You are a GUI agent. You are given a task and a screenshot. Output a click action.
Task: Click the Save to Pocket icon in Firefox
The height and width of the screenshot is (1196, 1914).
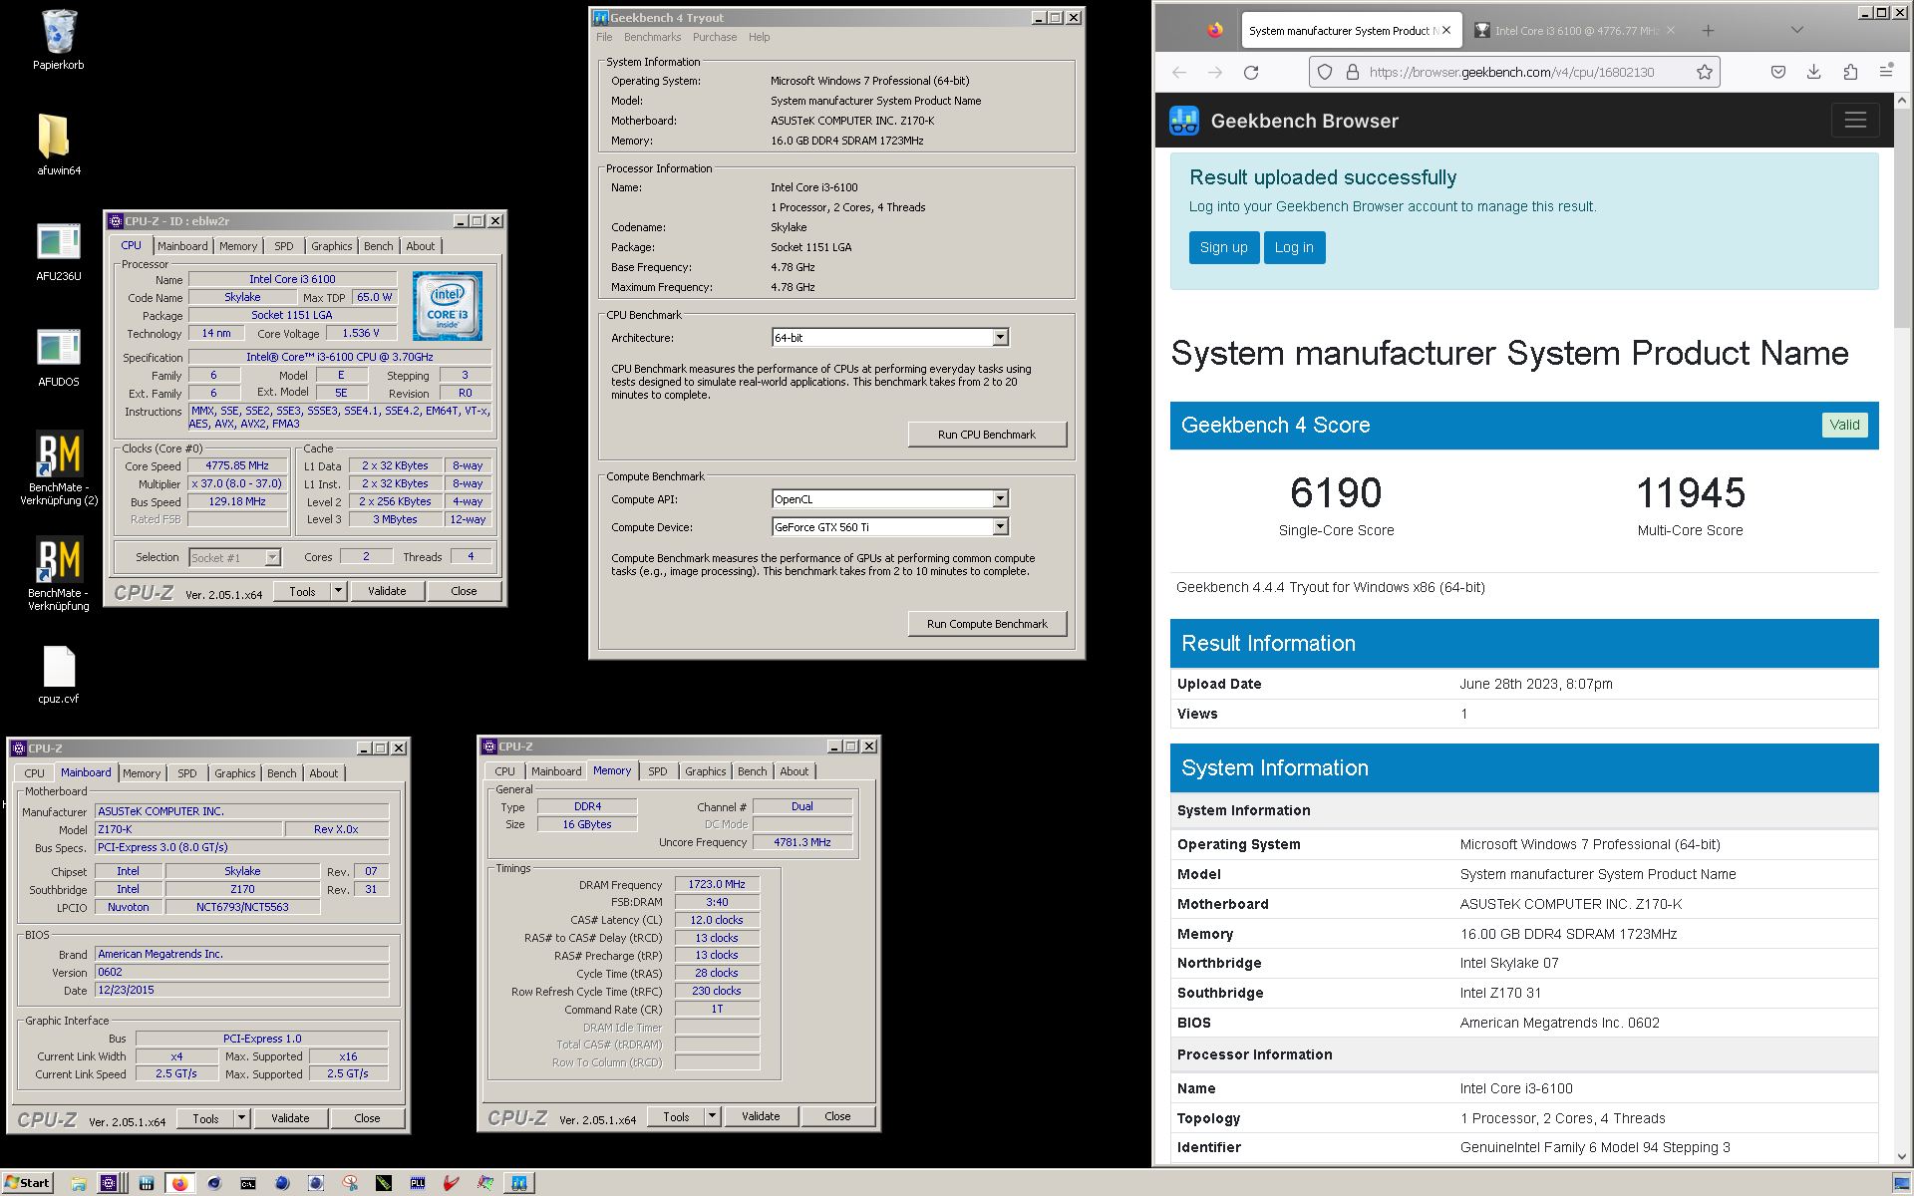1777,72
